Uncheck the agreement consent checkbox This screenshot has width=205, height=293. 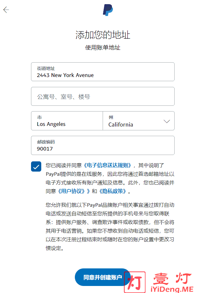click(x=36, y=166)
